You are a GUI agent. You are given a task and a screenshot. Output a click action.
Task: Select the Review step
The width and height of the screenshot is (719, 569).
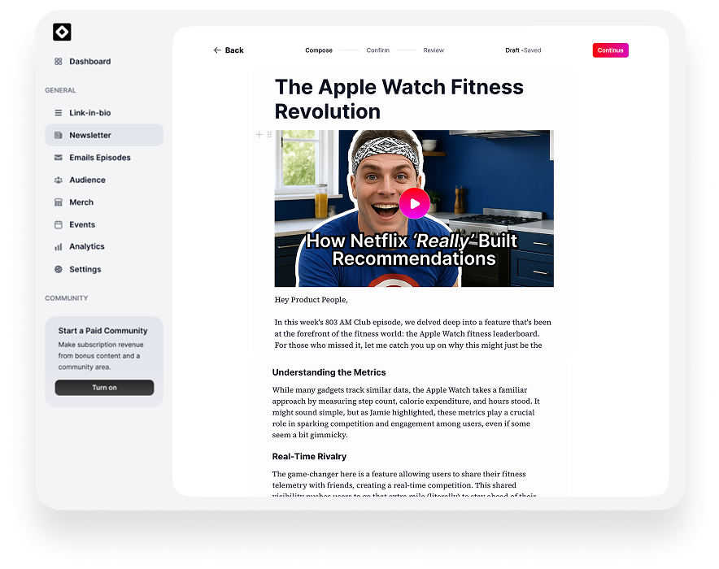[434, 50]
